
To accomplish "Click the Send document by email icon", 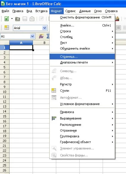I will (x=32, y=19).
